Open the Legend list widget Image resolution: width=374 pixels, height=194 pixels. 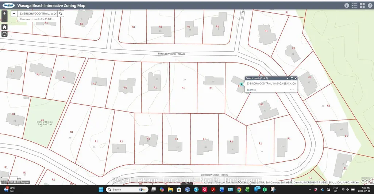click(354, 5)
